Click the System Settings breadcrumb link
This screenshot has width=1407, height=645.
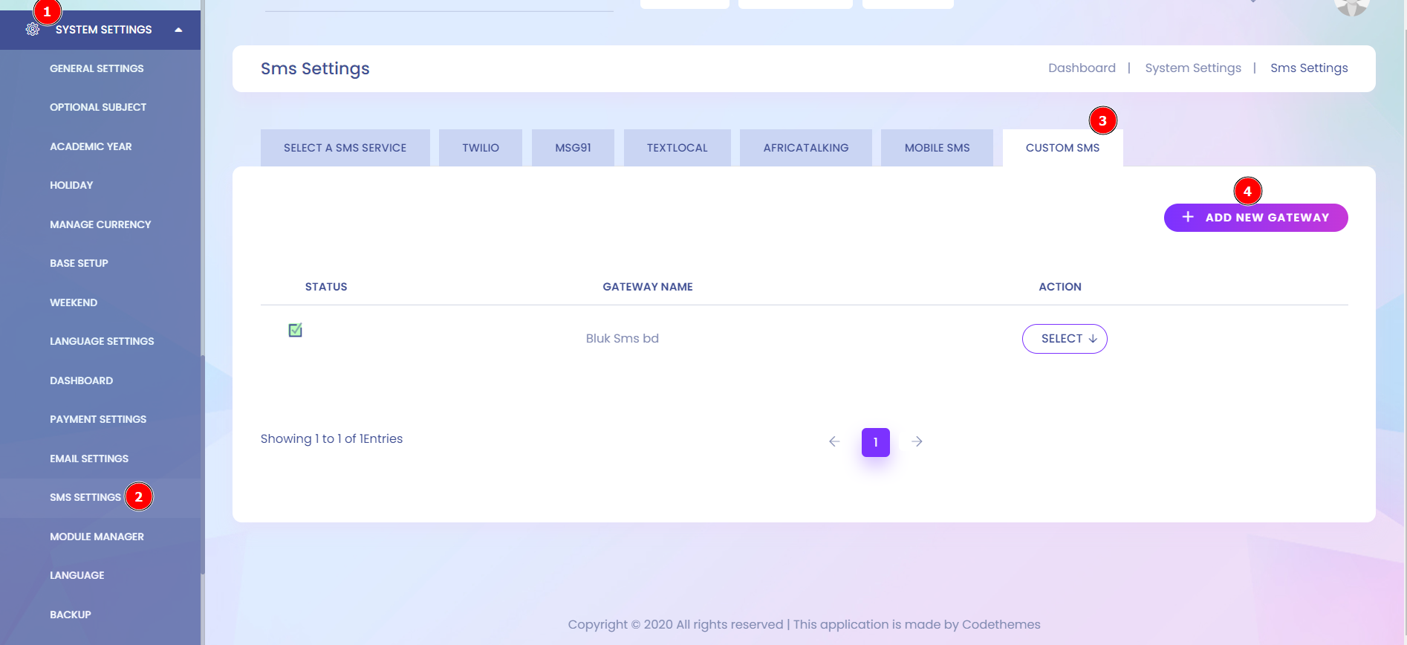pyautogui.click(x=1192, y=68)
